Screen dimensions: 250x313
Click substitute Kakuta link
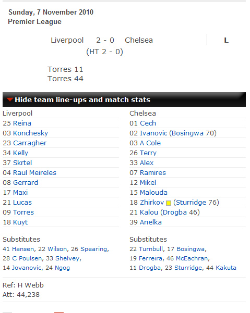click(x=226, y=268)
